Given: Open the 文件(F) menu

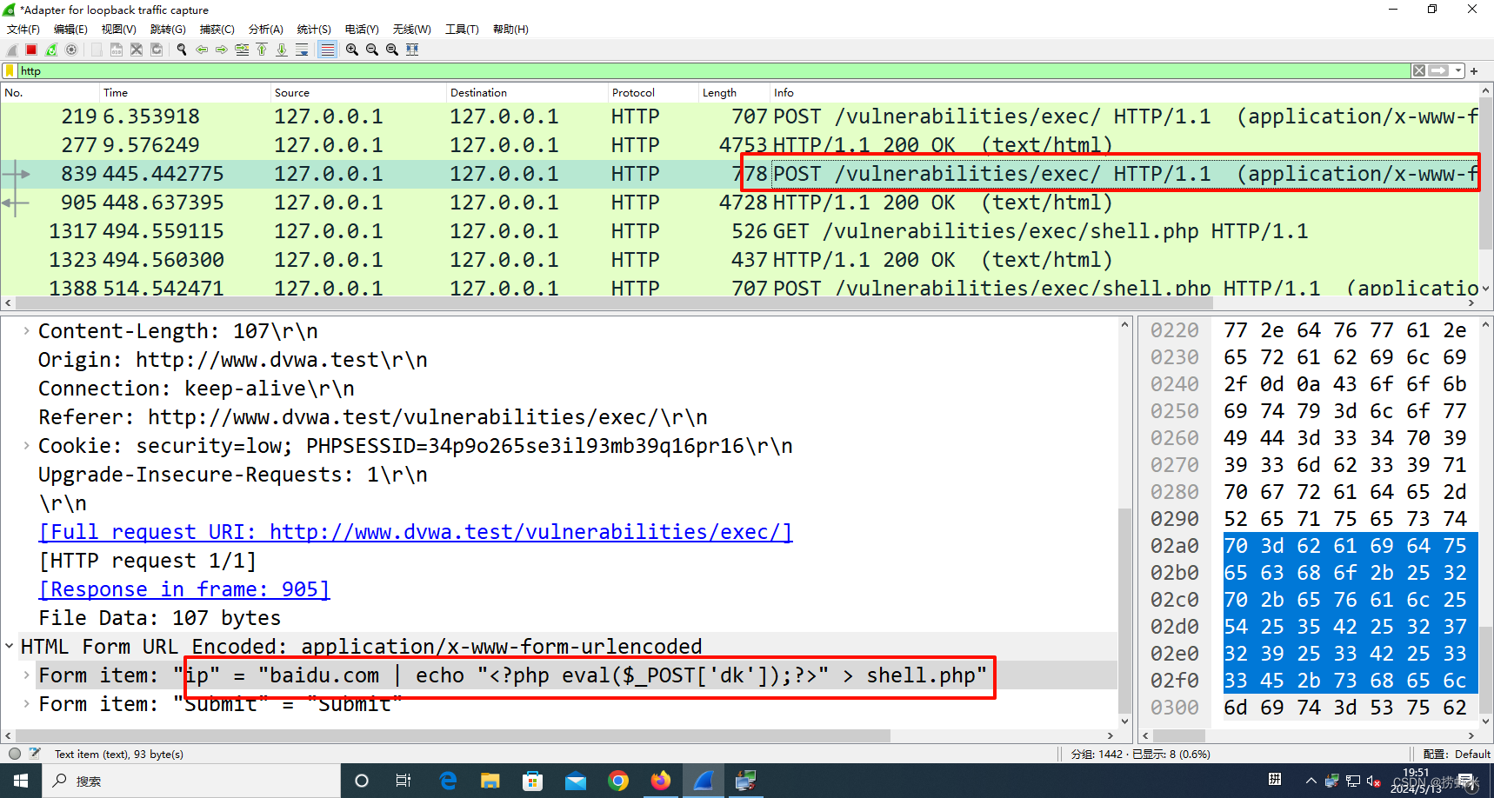Looking at the screenshot, I should coord(23,29).
